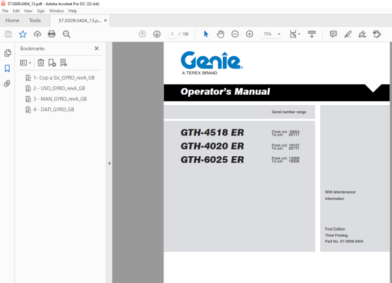This screenshot has width=392, height=283.
Task: Click the 'GTH-6025 ER' model text
Action: coord(212,159)
